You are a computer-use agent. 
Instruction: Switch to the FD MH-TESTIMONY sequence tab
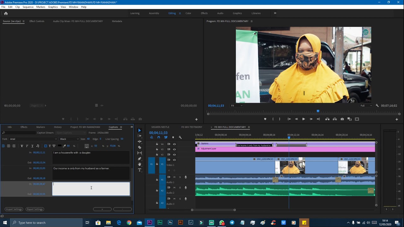pyautogui.click(x=192, y=127)
